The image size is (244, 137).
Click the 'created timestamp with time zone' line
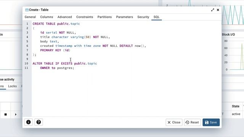coord(93,46)
